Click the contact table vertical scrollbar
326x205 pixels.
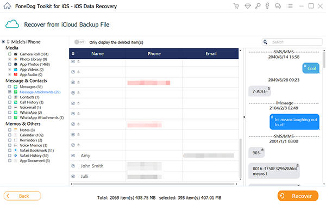[x=240, y=158]
